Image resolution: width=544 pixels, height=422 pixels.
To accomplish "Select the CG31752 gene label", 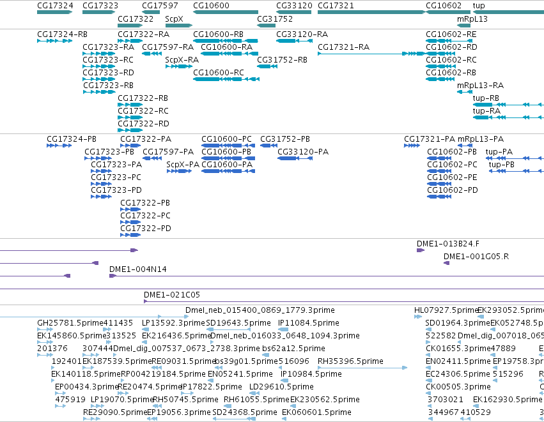I will click(x=275, y=19).
